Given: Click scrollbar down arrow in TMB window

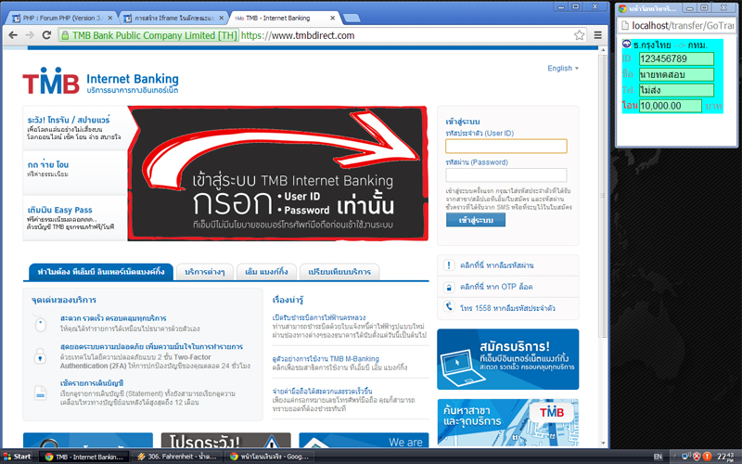Looking at the screenshot, I should 603,444.
